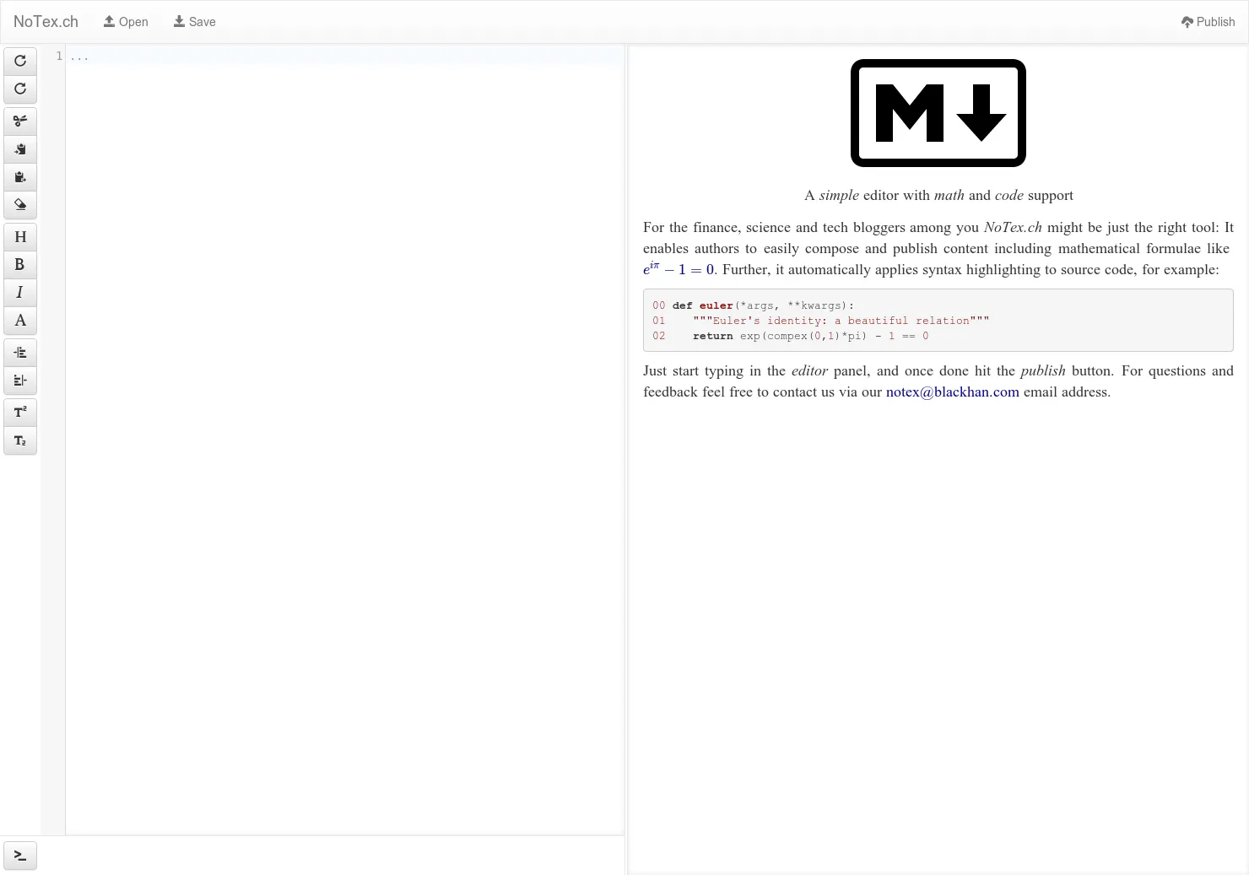Click the Markdown logo image in the preview
Image resolution: width=1249 pixels, height=875 pixels.
tap(938, 113)
